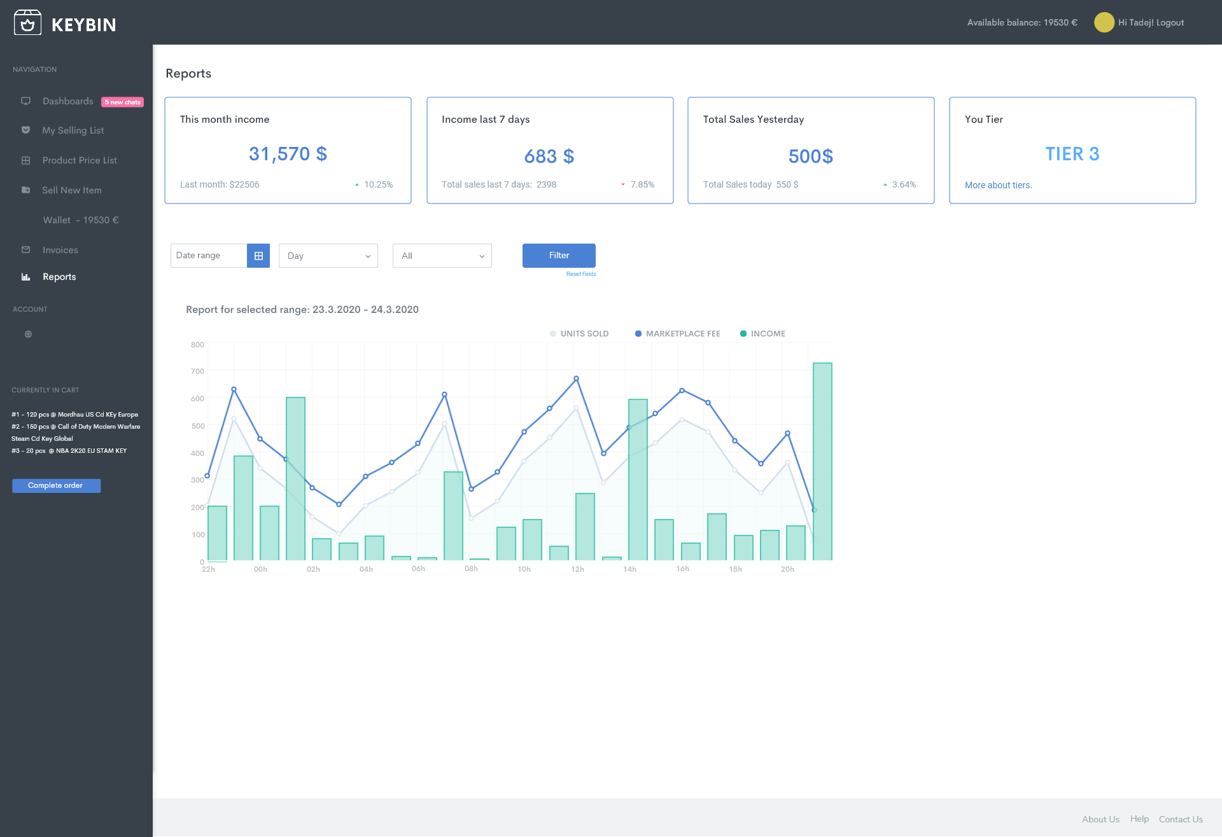
Task: Open Sell New Item page
Action: click(72, 190)
